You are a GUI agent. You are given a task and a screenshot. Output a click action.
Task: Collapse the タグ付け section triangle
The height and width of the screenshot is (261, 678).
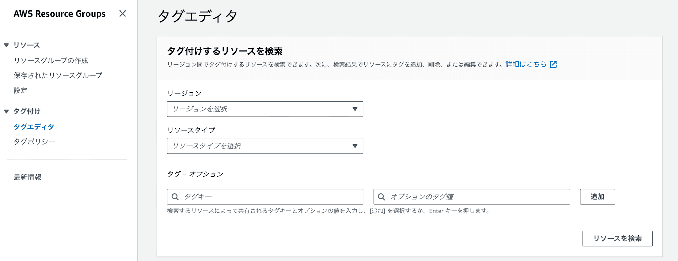(6, 111)
